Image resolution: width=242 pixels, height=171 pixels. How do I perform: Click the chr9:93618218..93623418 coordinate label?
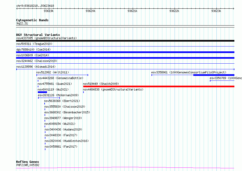[x=35, y=6]
